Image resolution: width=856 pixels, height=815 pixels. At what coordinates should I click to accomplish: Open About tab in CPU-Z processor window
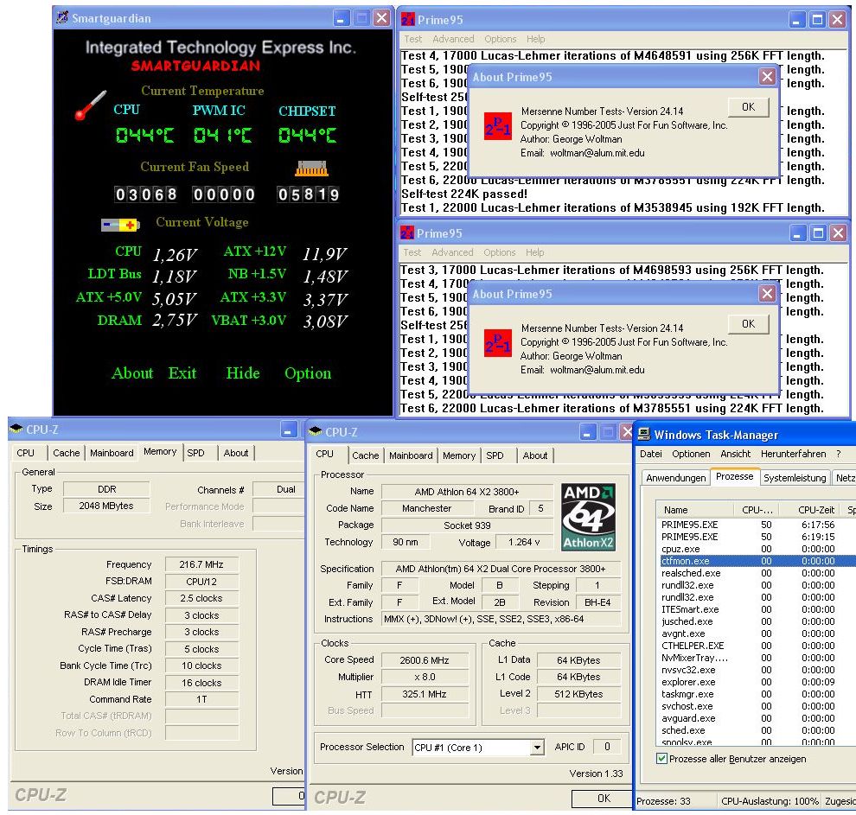pos(535,455)
